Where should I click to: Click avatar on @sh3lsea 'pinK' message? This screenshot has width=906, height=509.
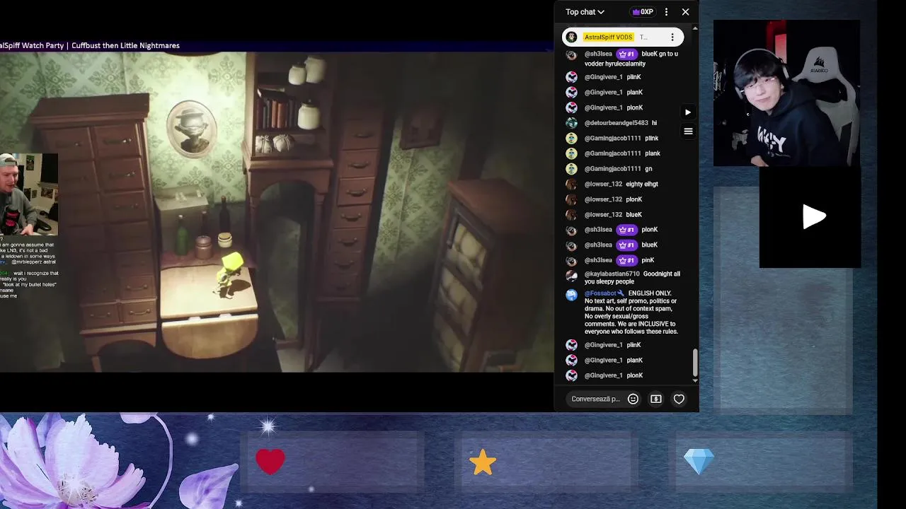coord(571,260)
